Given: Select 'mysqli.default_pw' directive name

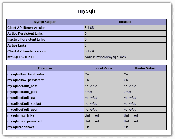Looking at the screenshot, I should [x=21, y=98].
